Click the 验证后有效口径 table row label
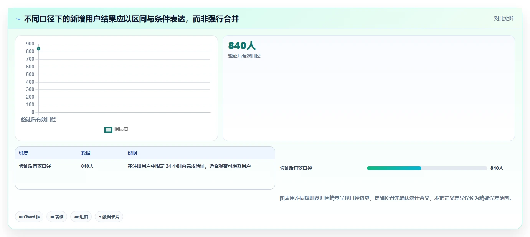 coord(35,166)
